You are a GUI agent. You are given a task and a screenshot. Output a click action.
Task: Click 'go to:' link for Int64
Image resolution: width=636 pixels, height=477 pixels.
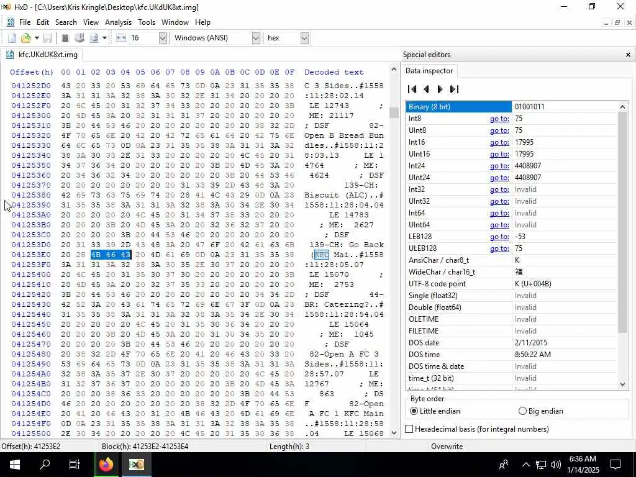tap(499, 213)
